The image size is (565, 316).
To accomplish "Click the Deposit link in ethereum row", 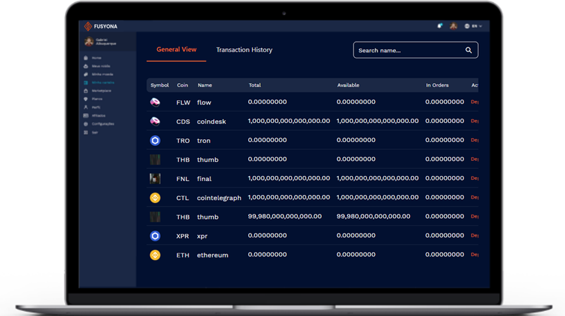I will coord(474,255).
